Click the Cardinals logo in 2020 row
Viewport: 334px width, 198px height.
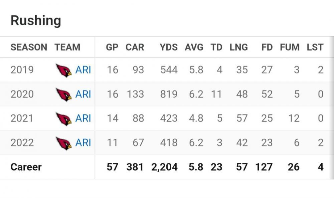(64, 95)
